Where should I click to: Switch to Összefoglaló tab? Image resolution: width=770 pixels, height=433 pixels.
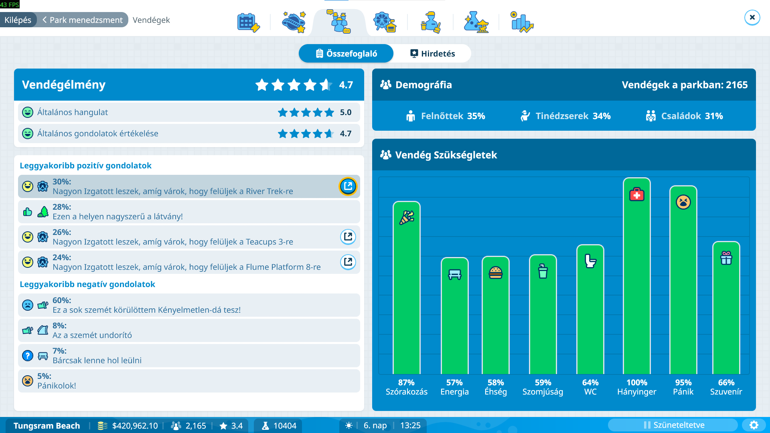pyautogui.click(x=346, y=54)
